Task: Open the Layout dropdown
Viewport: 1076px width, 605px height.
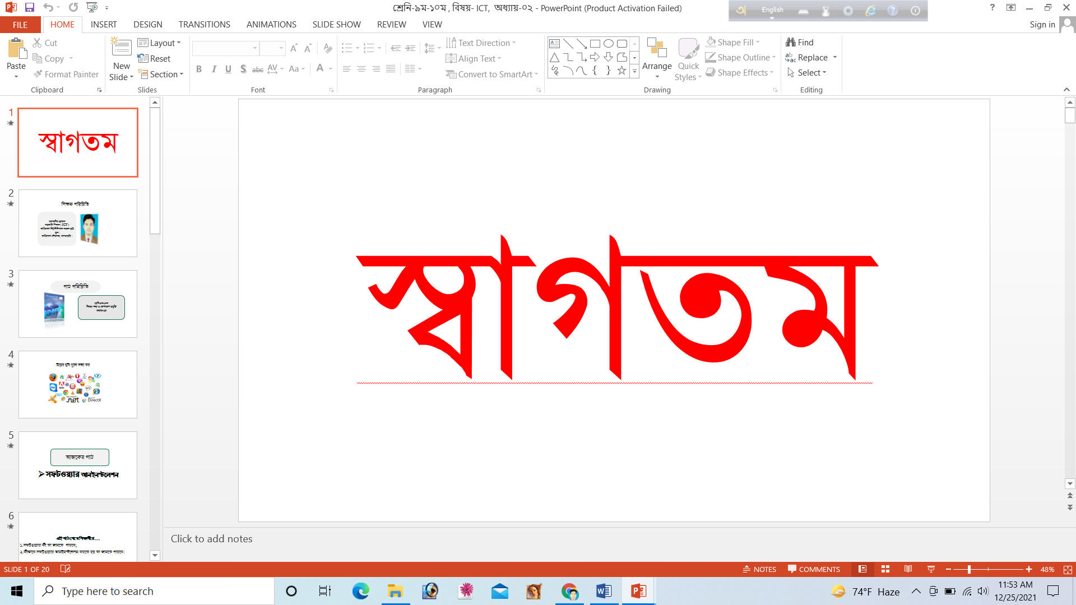Action: click(x=160, y=43)
